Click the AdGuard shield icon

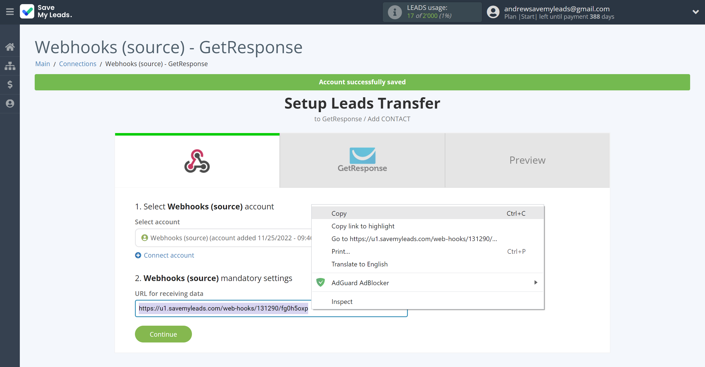(321, 282)
